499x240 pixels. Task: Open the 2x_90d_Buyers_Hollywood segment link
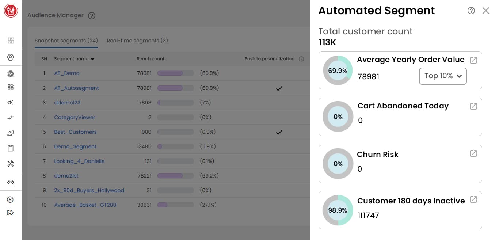[x=89, y=190]
